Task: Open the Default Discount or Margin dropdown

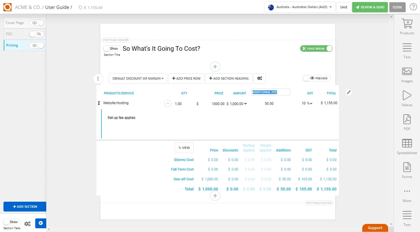Action: click(x=138, y=78)
